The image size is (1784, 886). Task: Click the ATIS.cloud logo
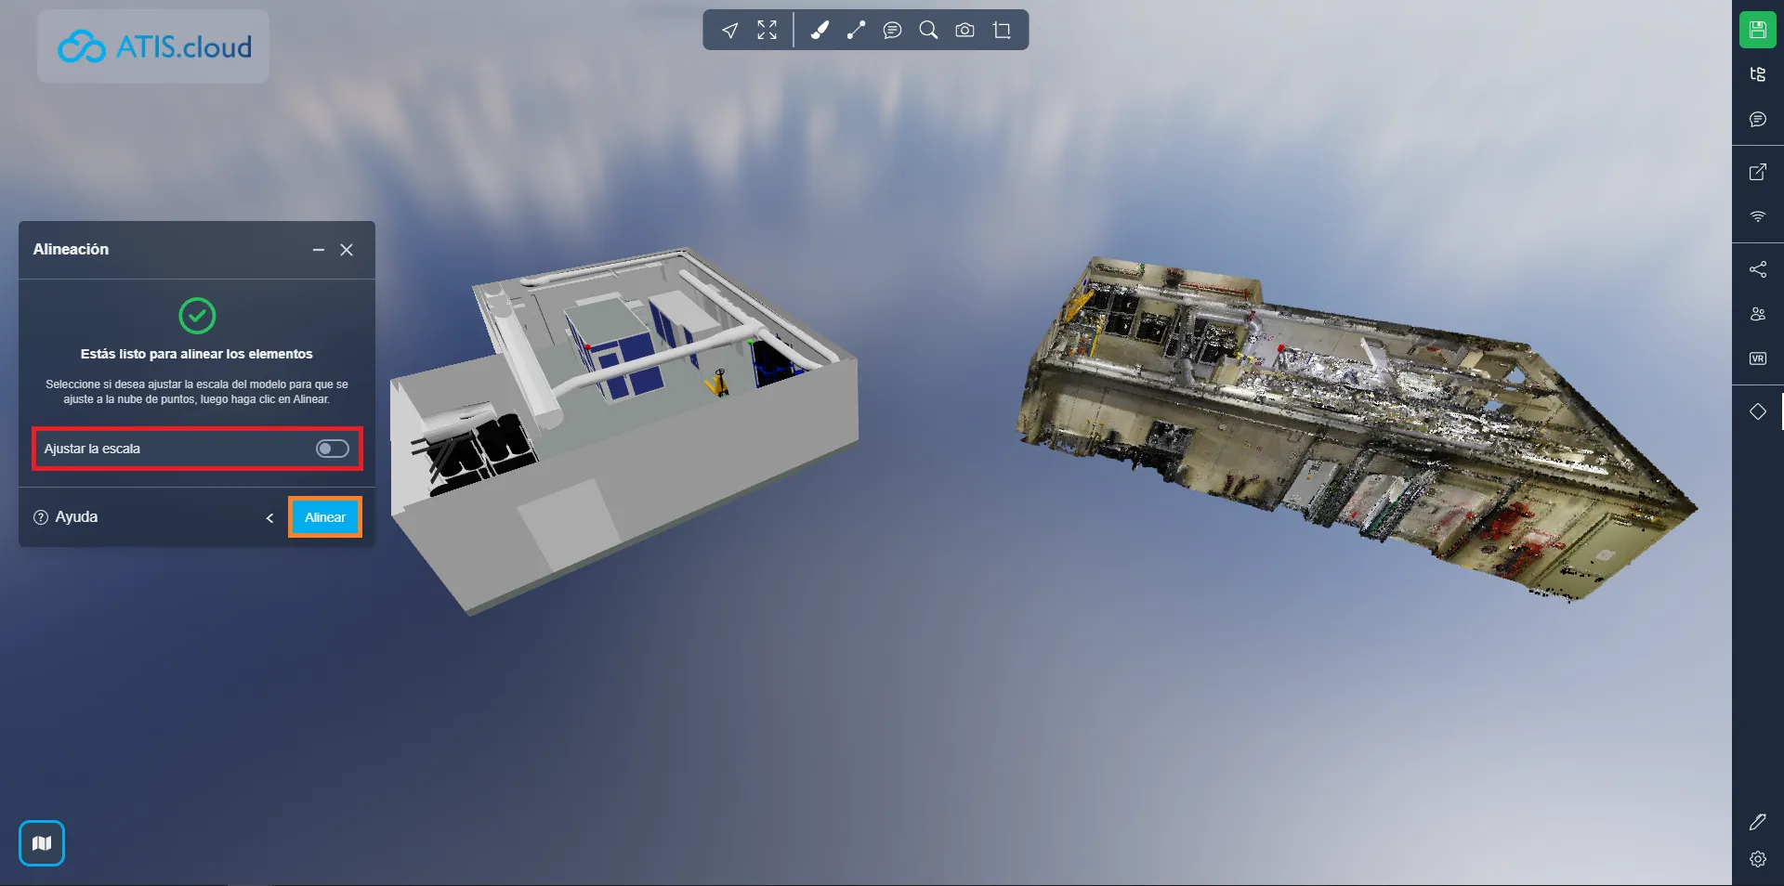click(154, 46)
